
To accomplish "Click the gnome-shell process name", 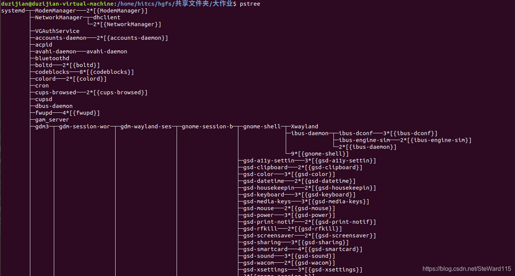I will tap(262, 126).
